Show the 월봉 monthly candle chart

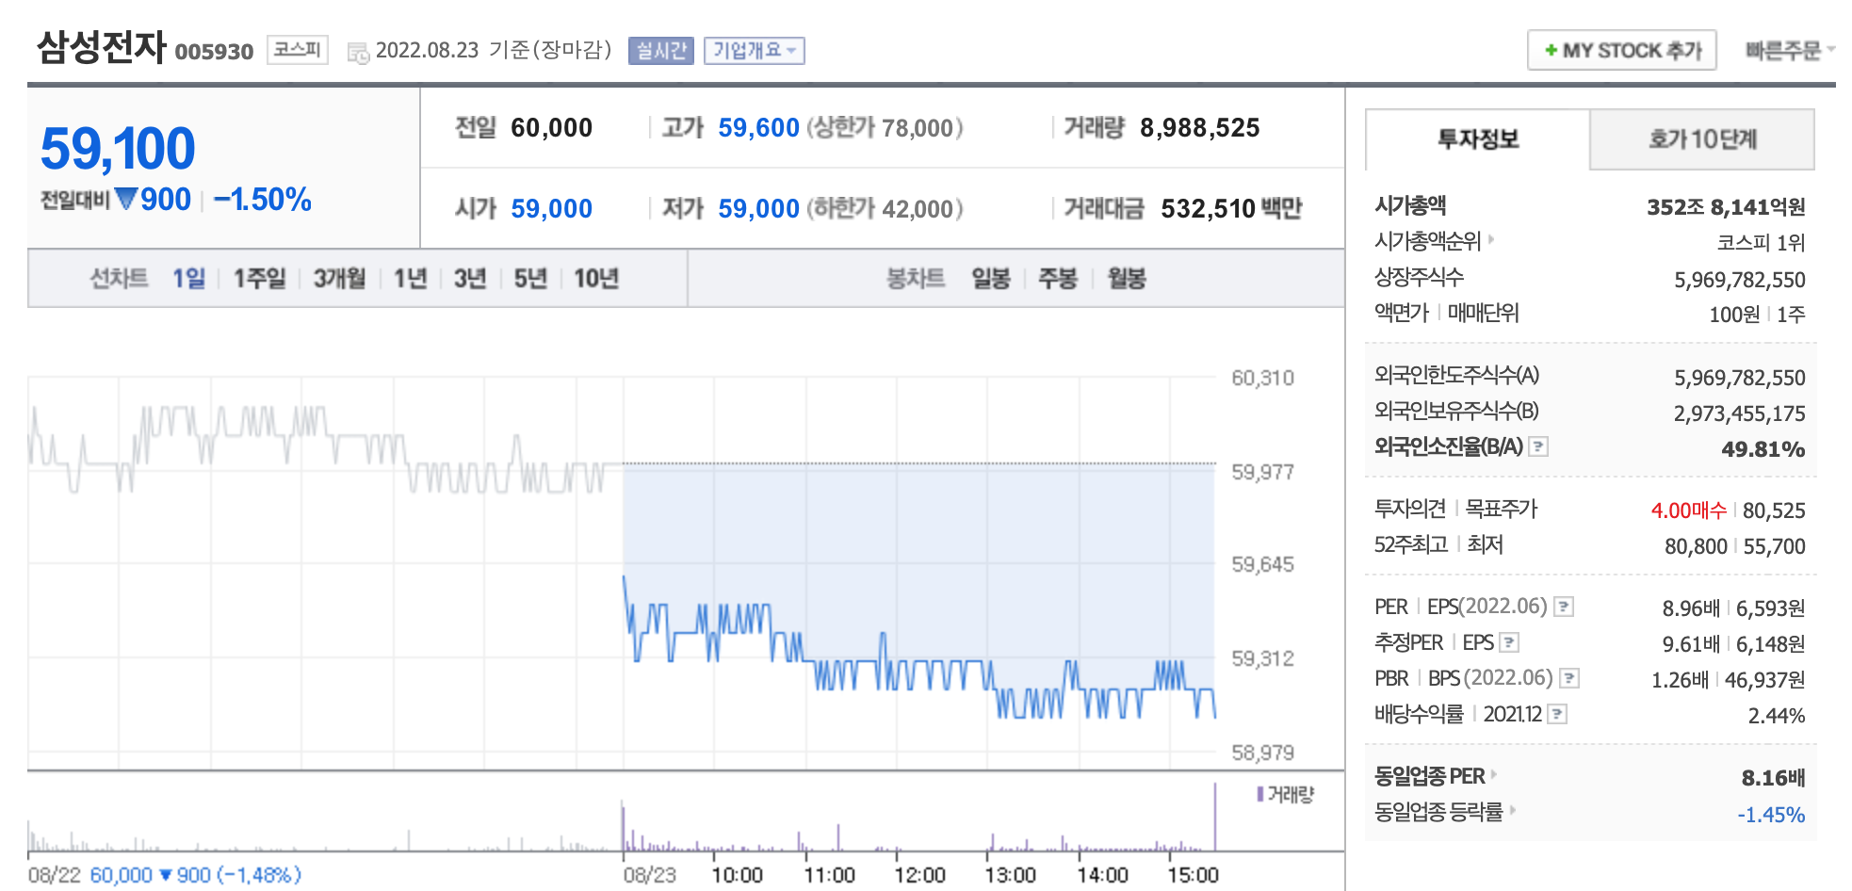[1127, 279]
